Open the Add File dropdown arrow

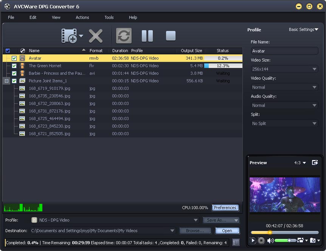tap(81, 36)
